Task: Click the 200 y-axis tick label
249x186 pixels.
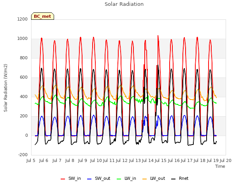Action: (24, 116)
